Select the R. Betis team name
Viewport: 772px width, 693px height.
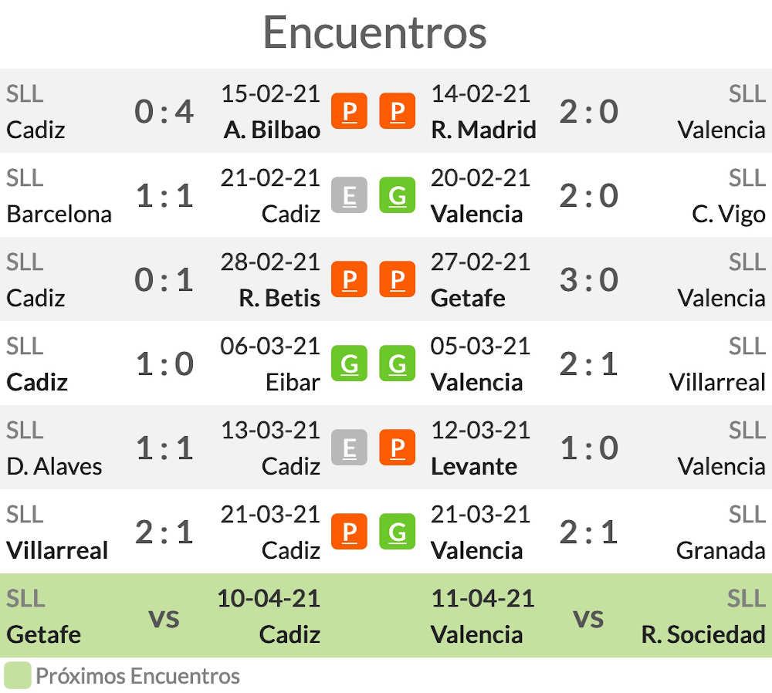pyautogui.click(x=279, y=298)
